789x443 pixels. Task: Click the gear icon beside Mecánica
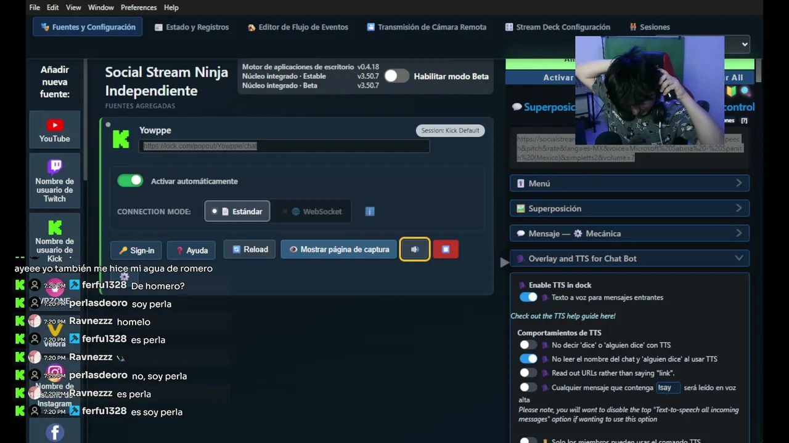click(578, 234)
